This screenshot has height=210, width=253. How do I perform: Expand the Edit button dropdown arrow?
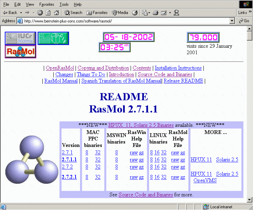[x=170, y=13]
